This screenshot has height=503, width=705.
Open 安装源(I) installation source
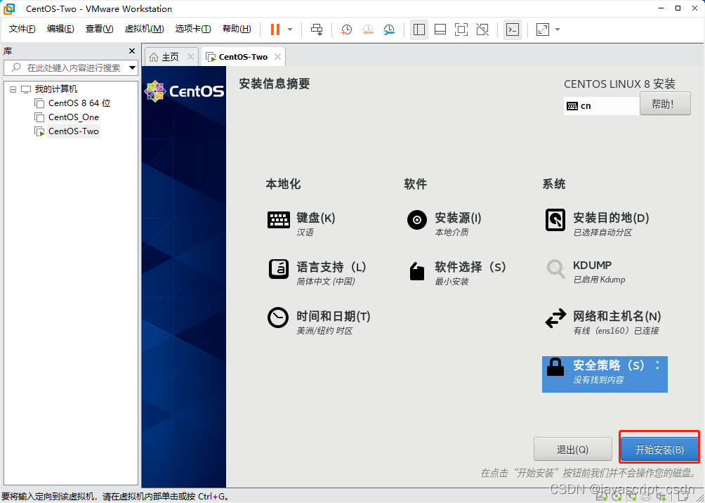(444, 224)
